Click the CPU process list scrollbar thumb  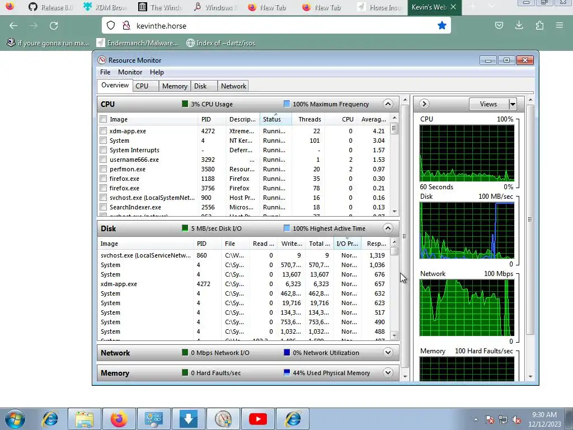(394, 128)
